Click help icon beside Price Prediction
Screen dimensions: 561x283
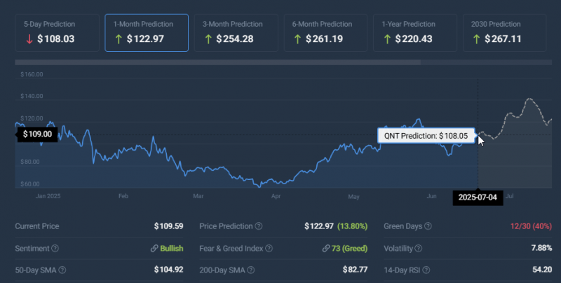(x=259, y=226)
